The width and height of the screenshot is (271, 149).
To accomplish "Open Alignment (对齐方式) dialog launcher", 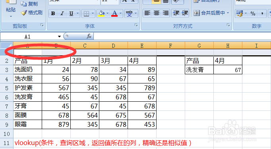I will pos(228,25).
